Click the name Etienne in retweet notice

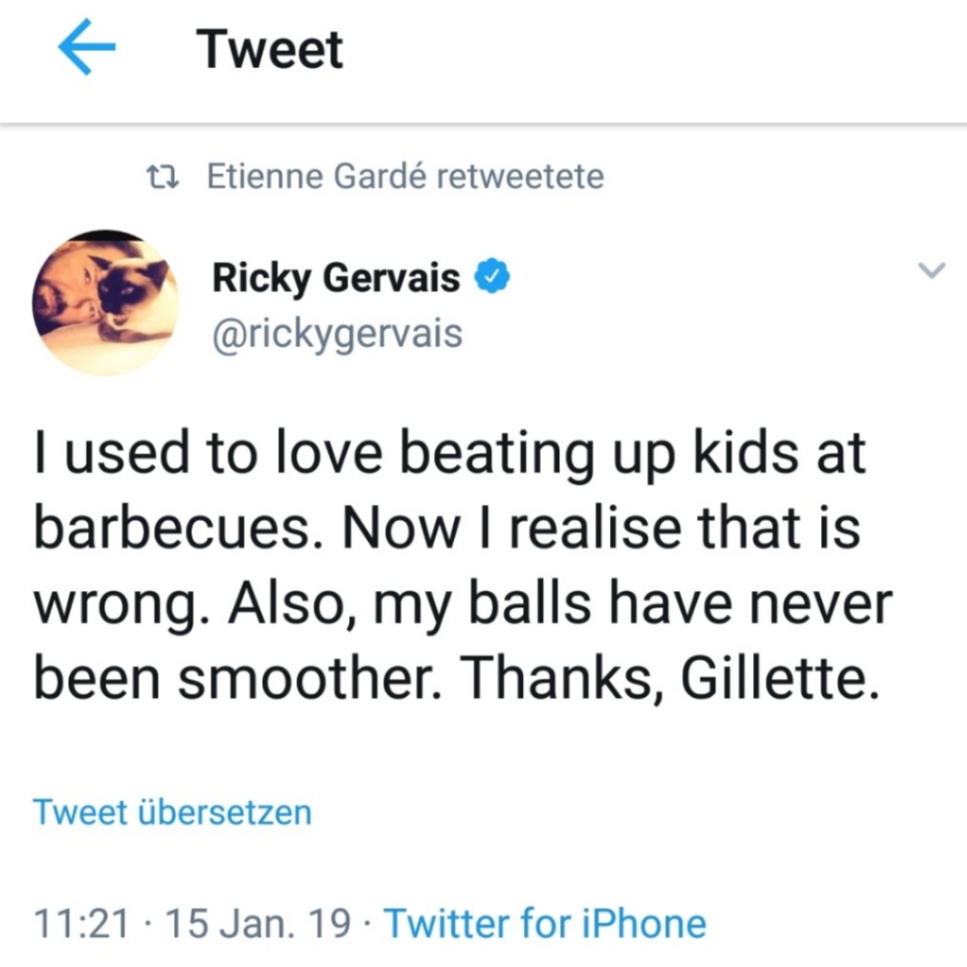265,177
